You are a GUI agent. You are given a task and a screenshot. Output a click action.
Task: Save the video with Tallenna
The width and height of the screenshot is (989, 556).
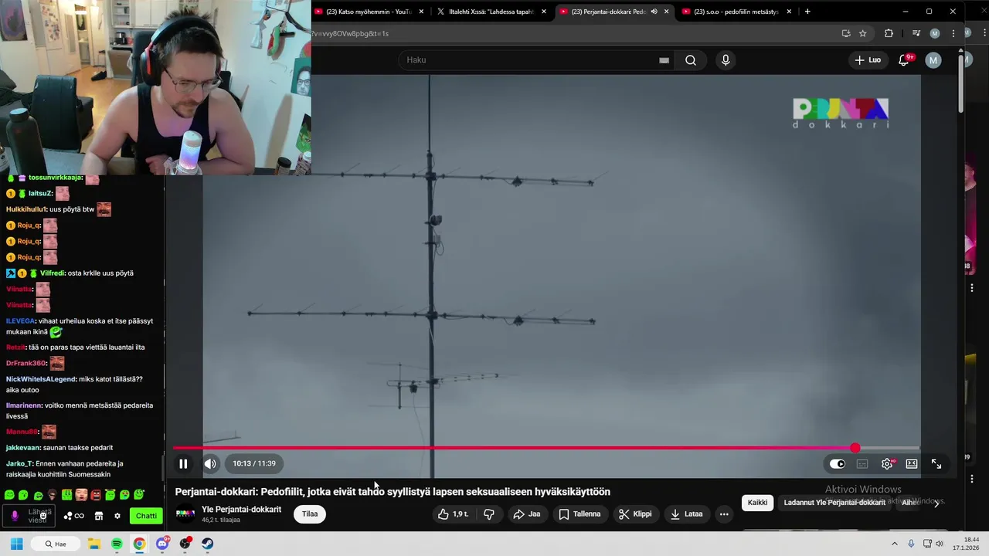pyautogui.click(x=579, y=514)
